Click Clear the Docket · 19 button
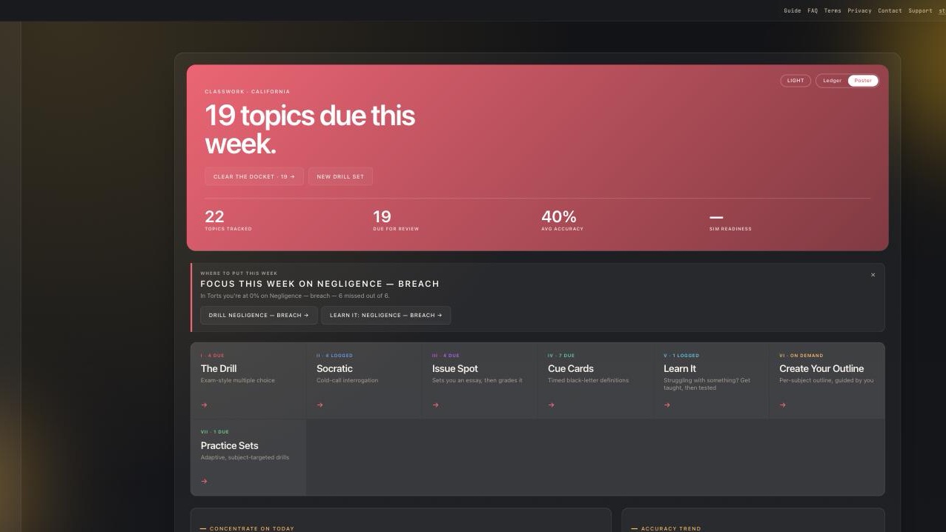The height and width of the screenshot is (532, 946). [x=254, y=176]
